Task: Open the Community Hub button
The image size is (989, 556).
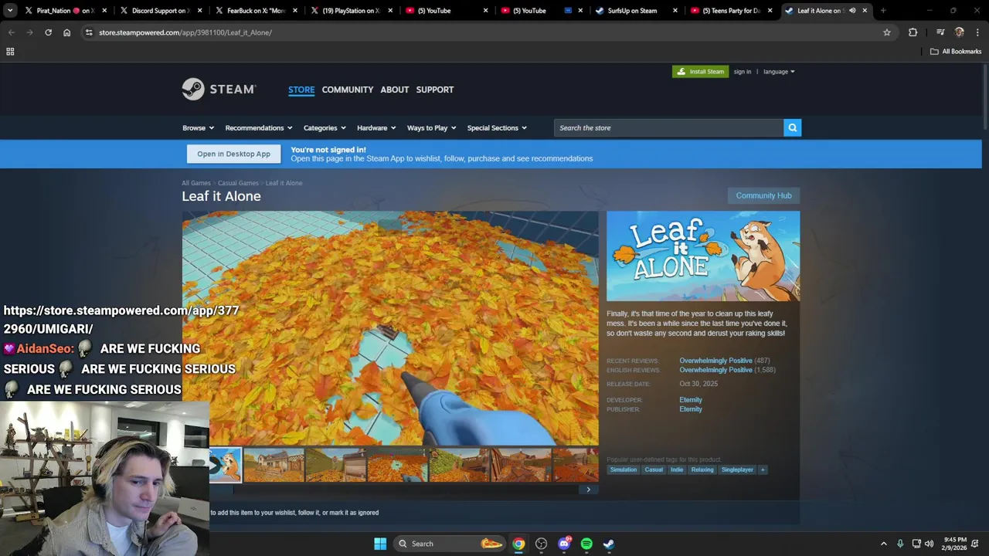Action: [x=763, y=195]
